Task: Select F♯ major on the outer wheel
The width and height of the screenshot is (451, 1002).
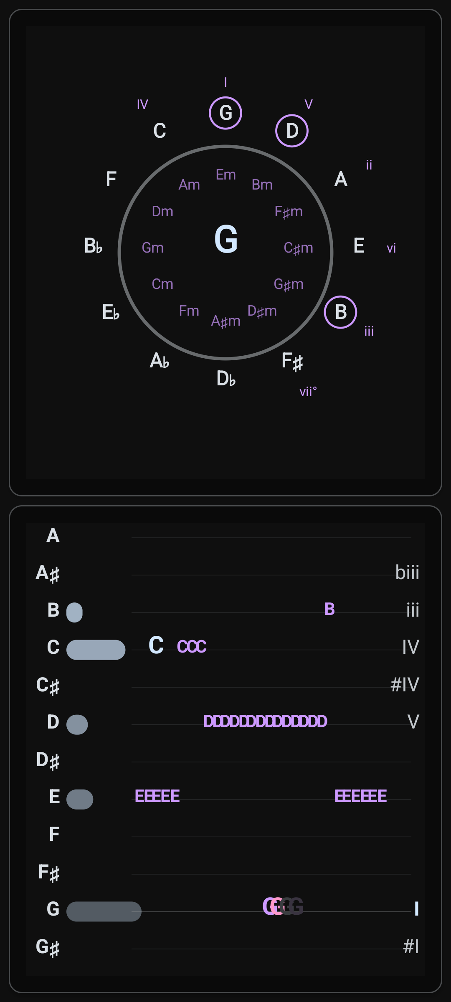Action: (x=292, y=361)
